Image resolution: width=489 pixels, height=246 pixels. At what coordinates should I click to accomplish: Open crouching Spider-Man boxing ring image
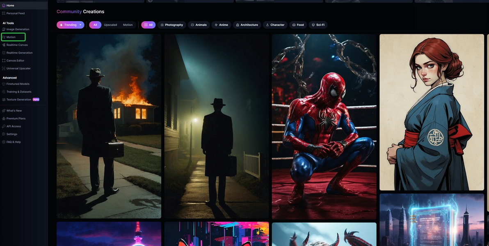point(324,127)
